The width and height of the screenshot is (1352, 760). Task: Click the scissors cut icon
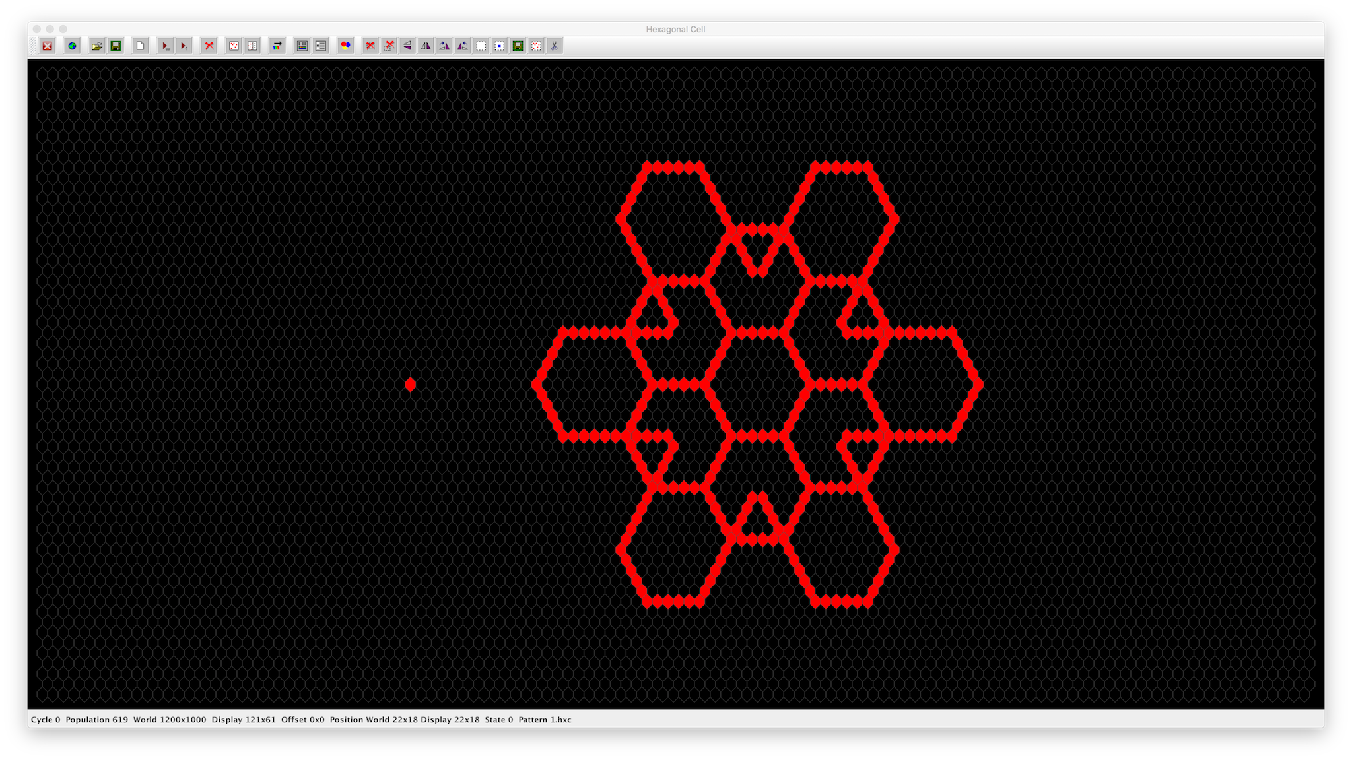tap(555, 46)
